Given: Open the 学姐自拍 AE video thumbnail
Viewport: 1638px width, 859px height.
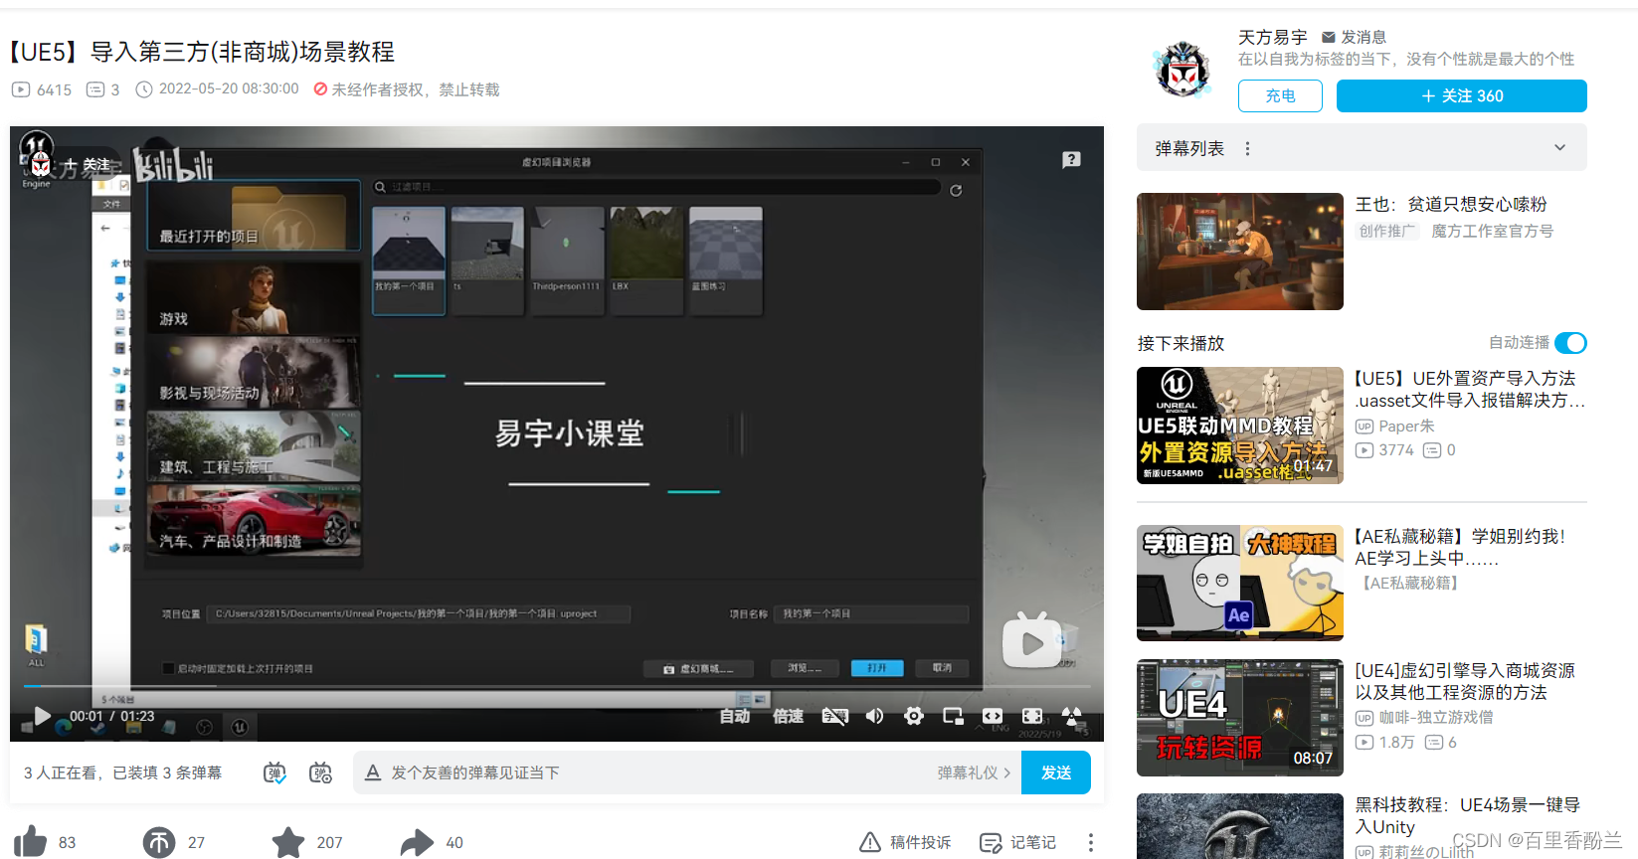Looking at the screenshot, I should pyautogui.click(x=1240, y=584).
